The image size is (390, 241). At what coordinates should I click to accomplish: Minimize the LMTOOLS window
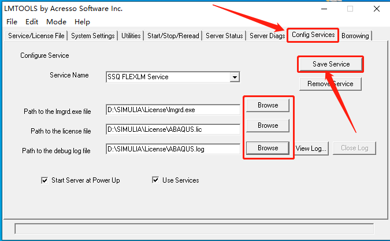point(324,9)
